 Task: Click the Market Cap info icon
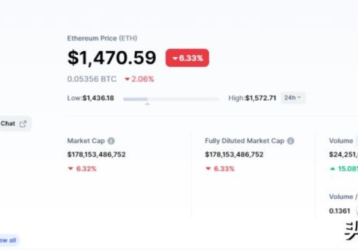pyautogui.click(x=111, y=141)
